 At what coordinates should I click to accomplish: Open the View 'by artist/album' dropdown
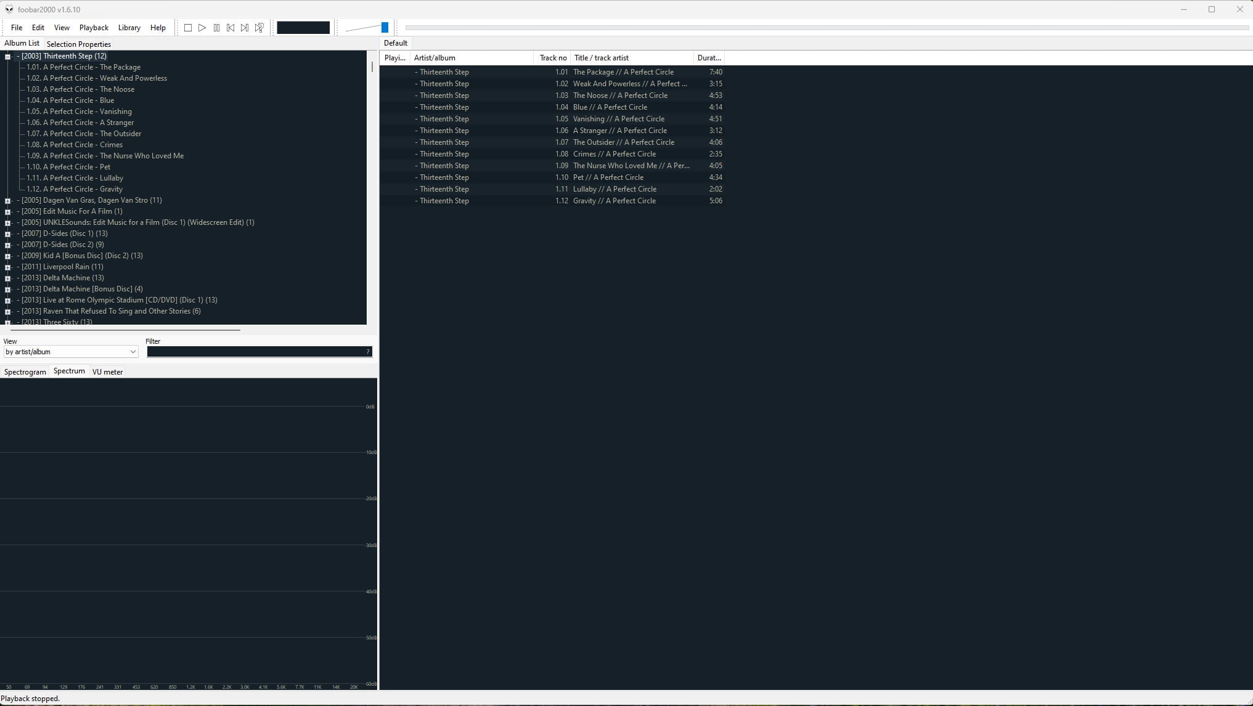[x=71, y=352]
